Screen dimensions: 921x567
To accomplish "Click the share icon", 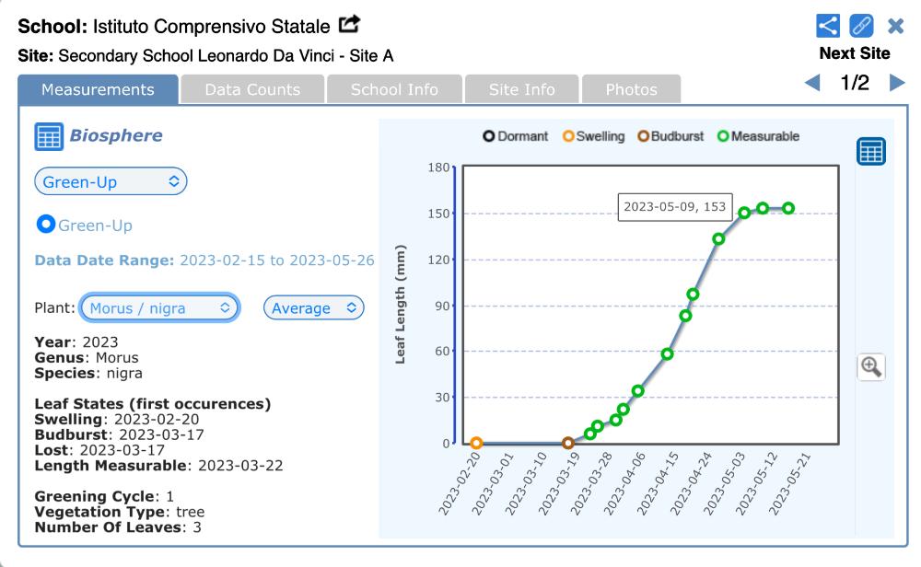I will 829,25.
